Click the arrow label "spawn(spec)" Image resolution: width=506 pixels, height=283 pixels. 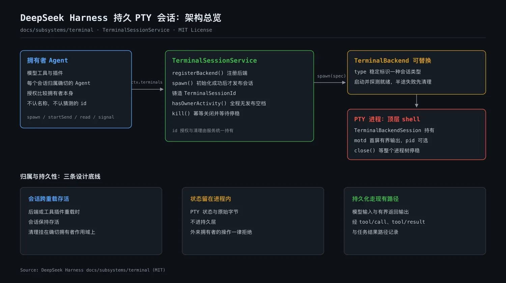click(331, 76)
